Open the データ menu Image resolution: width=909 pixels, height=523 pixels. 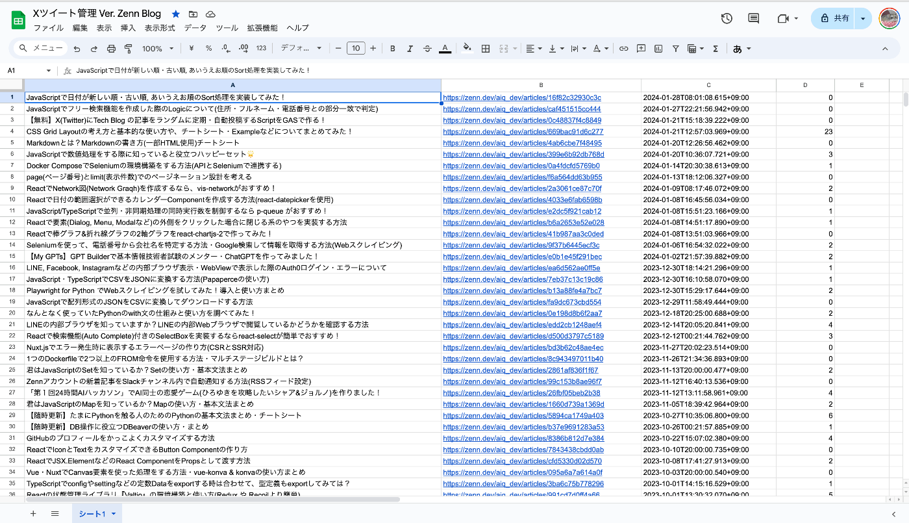tap(195, 28)
